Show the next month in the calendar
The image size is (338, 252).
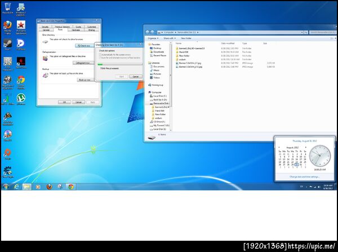pos(305,147)
